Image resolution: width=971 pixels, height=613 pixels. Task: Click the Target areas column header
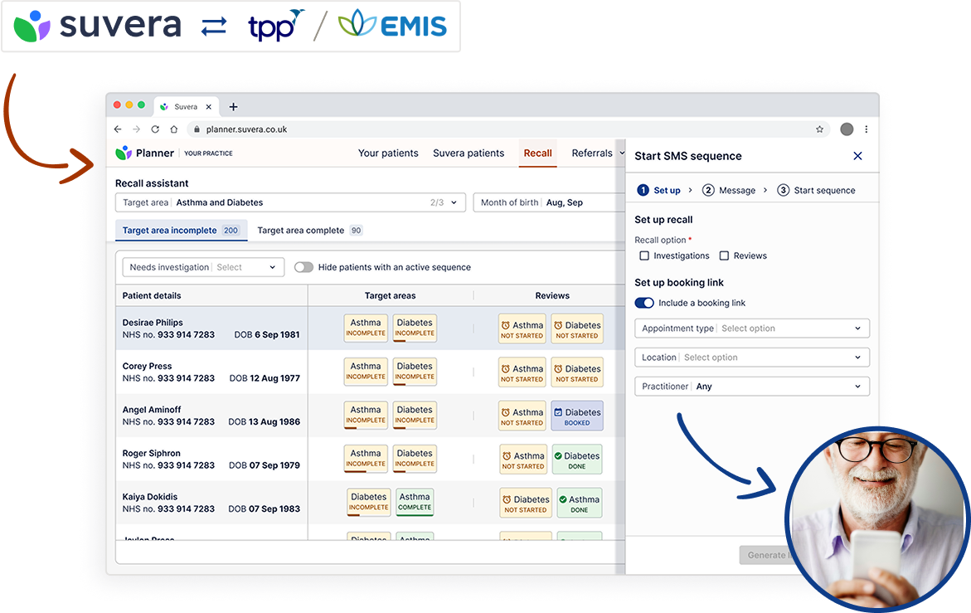(x=390, y=295)
